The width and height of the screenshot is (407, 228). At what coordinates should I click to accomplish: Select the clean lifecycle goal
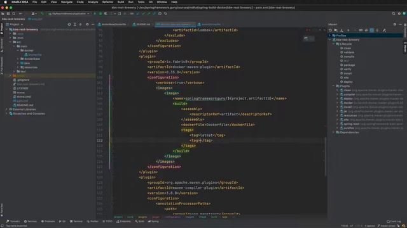347,48
